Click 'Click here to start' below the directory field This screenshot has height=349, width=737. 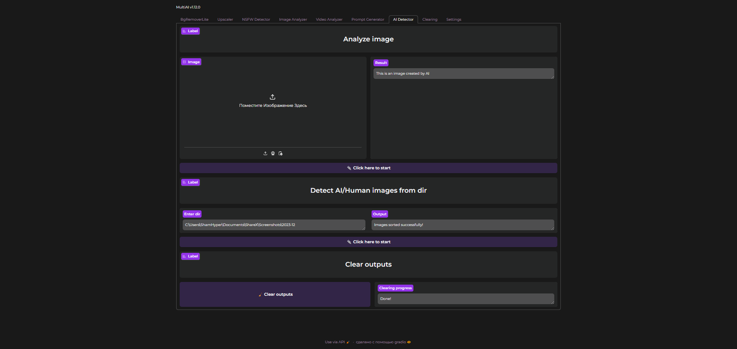368,242
